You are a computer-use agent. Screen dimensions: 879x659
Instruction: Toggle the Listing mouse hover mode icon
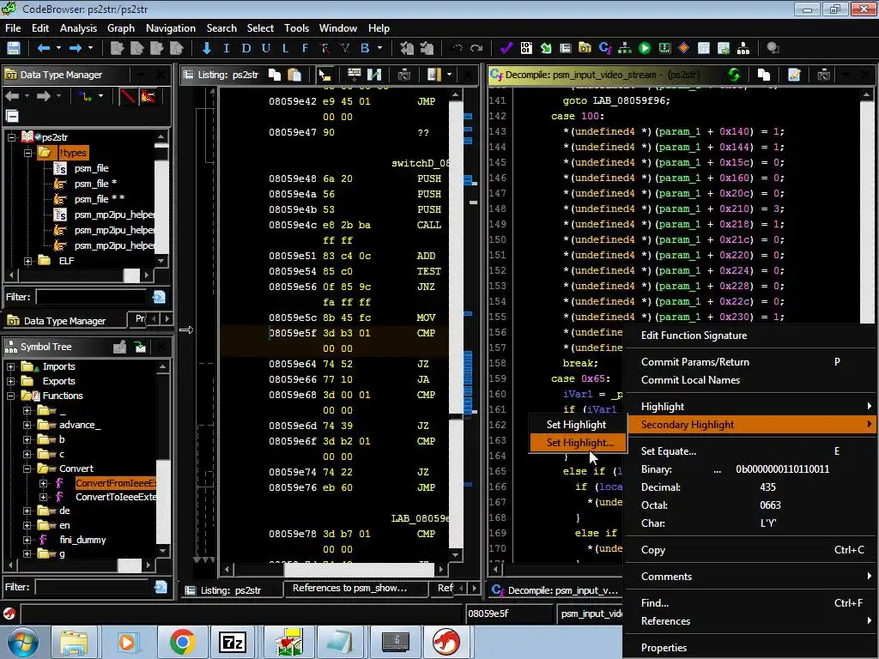pos(324,75)
